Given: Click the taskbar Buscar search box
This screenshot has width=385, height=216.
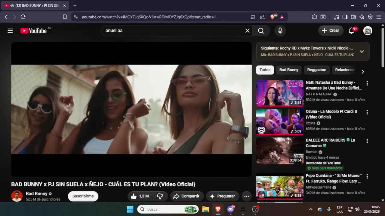Looking at the screenshot, I should [x=168, y=209].
